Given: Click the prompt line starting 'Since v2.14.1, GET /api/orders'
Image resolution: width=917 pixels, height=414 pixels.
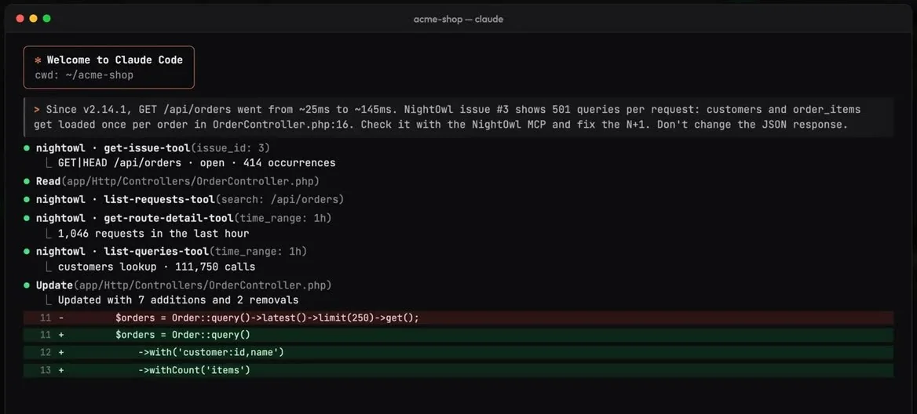Looking at the screenshot, I should (453, 109).
